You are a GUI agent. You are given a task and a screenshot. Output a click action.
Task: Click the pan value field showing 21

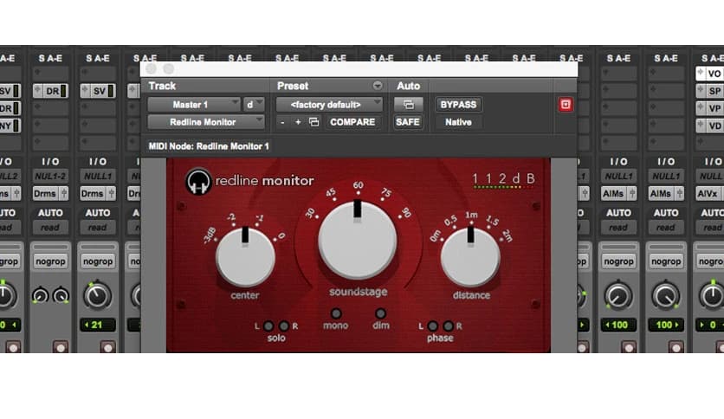[x=97, y=325]
